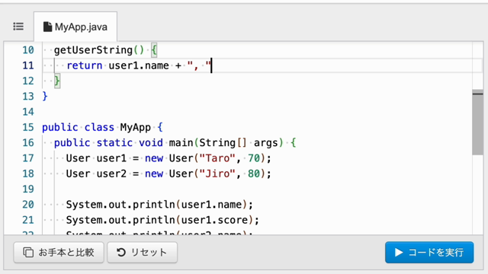Screen dimensions: 488x274
Task: Click the empty line 14 in editor
Action: pyautogui.click(x=258, y=112)
